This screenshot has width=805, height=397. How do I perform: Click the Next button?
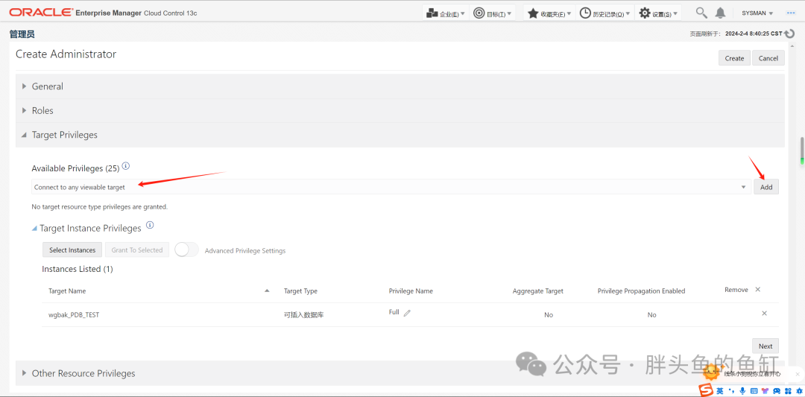765,346
